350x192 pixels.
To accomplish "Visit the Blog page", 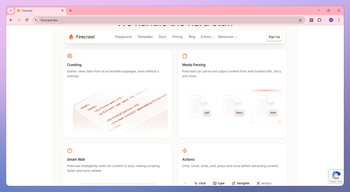I will 192,37.
